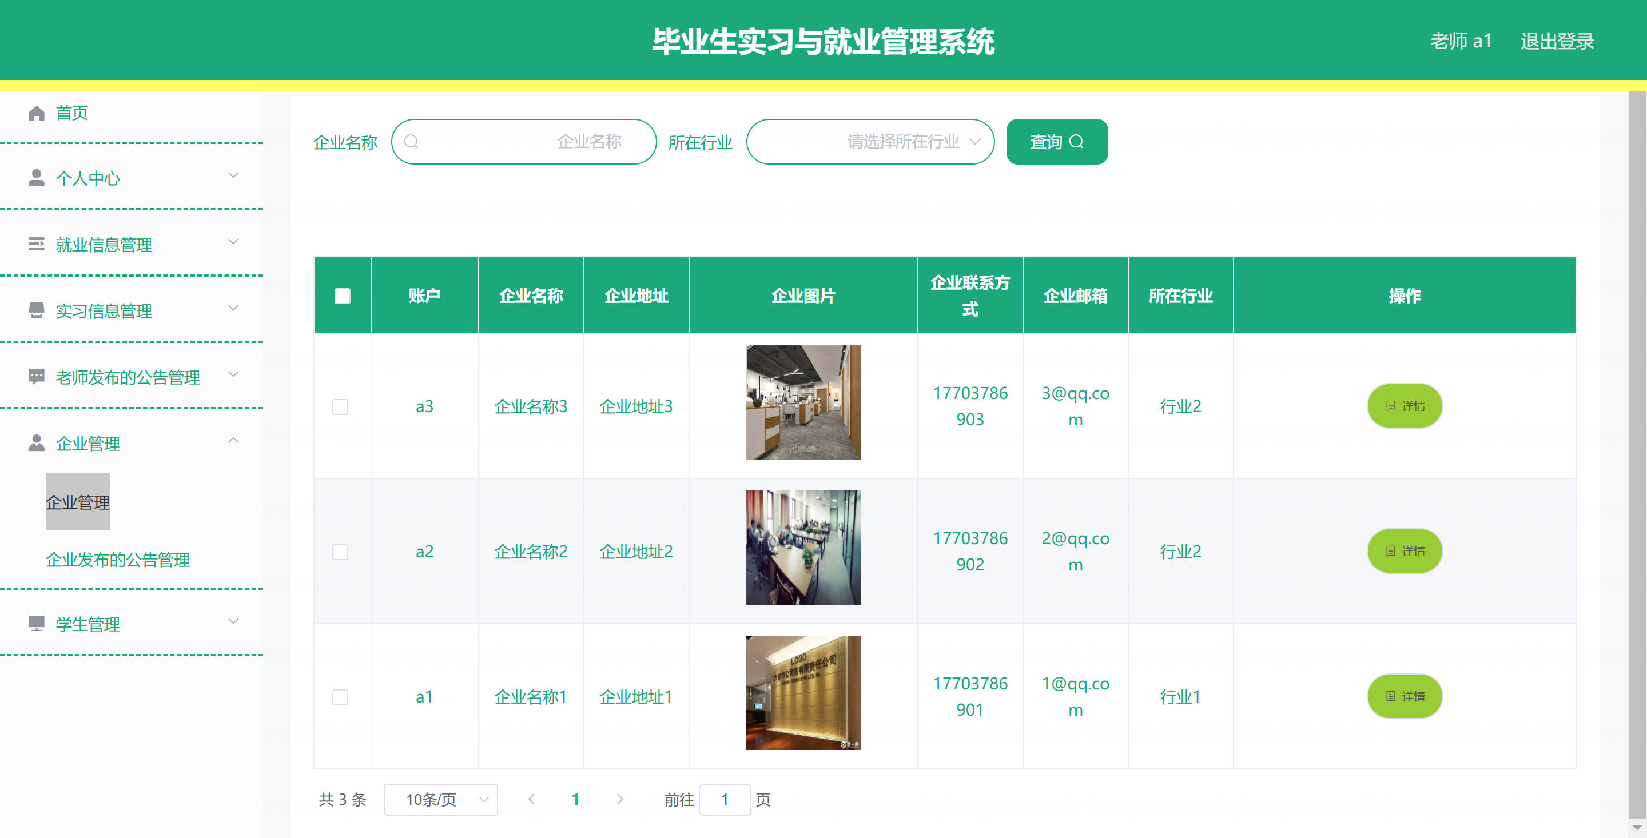Open the 企业名称2 office image thumbnail
Viewport: 1647px width, 838px height.
tap(803, 548)
